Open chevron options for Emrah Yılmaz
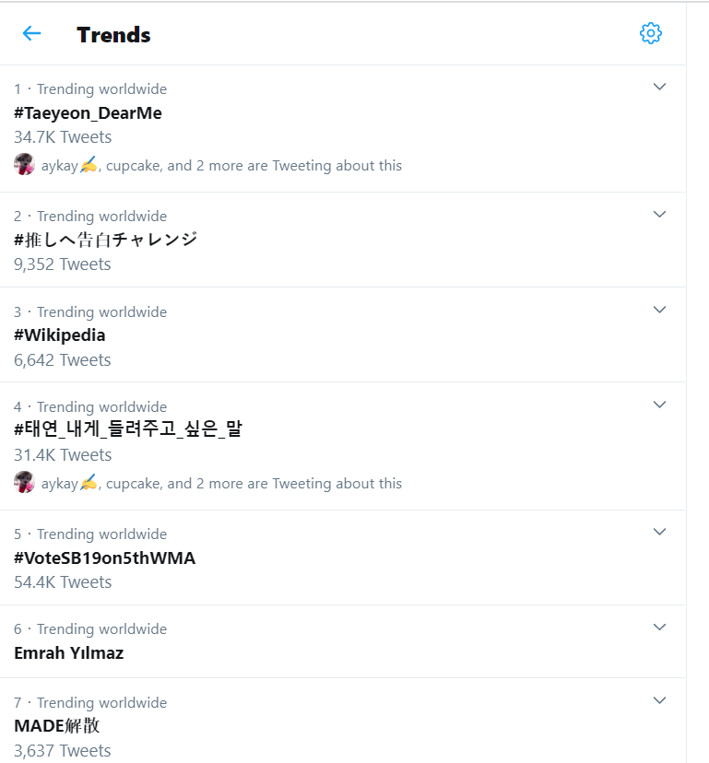This screenshot has width=709, height=763. tap(659, 628)
